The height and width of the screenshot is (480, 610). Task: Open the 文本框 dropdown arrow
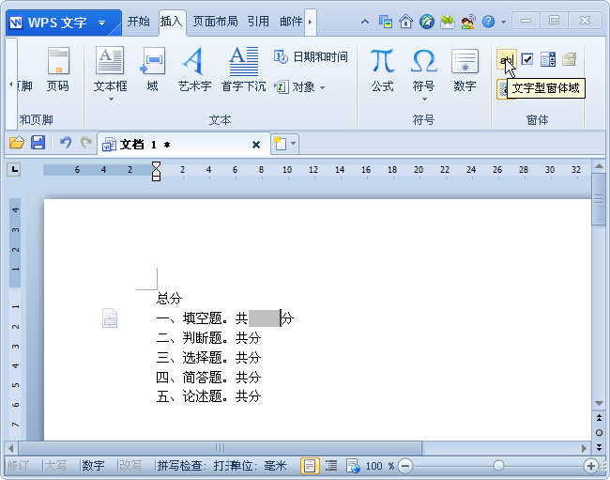click(110, 99)
